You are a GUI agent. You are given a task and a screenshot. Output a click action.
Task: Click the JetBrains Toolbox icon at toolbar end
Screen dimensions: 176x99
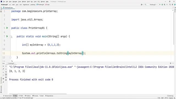pos(175,5)
